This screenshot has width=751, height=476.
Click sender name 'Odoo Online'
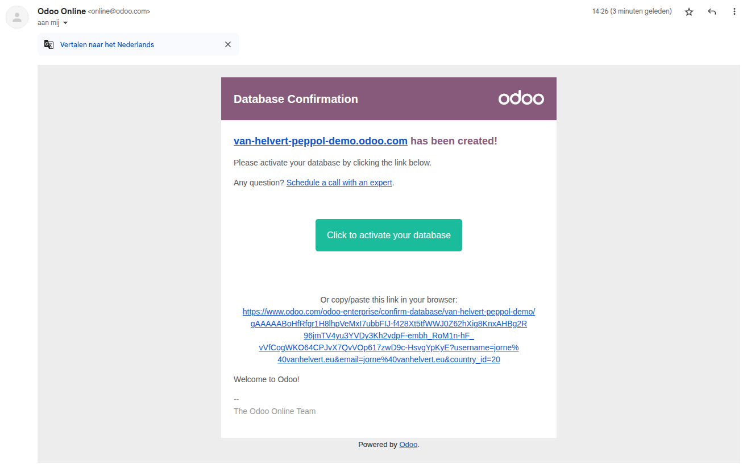point(61,11)
